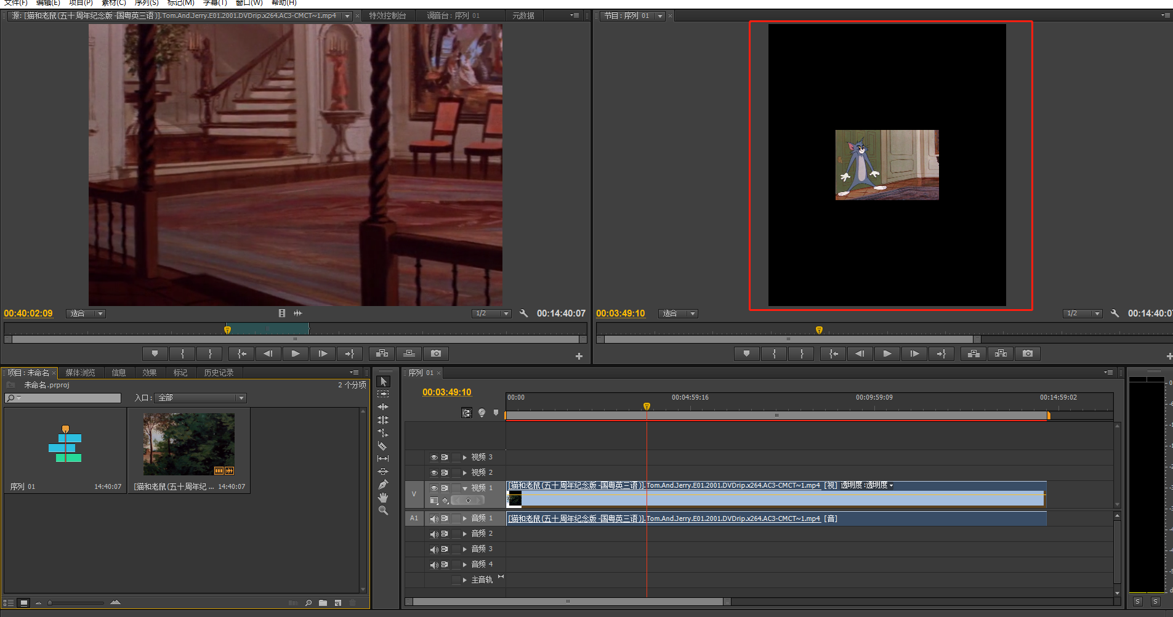1173x617 pixels.
Task: Mute audio track 2 speaker toggle
Action: pyautogui.click(x=434, y=534)
